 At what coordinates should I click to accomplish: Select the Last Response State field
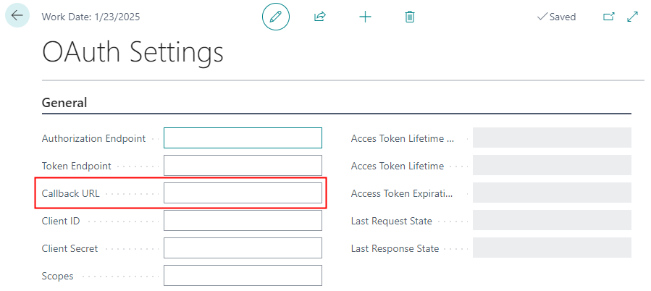pos(552,248)
